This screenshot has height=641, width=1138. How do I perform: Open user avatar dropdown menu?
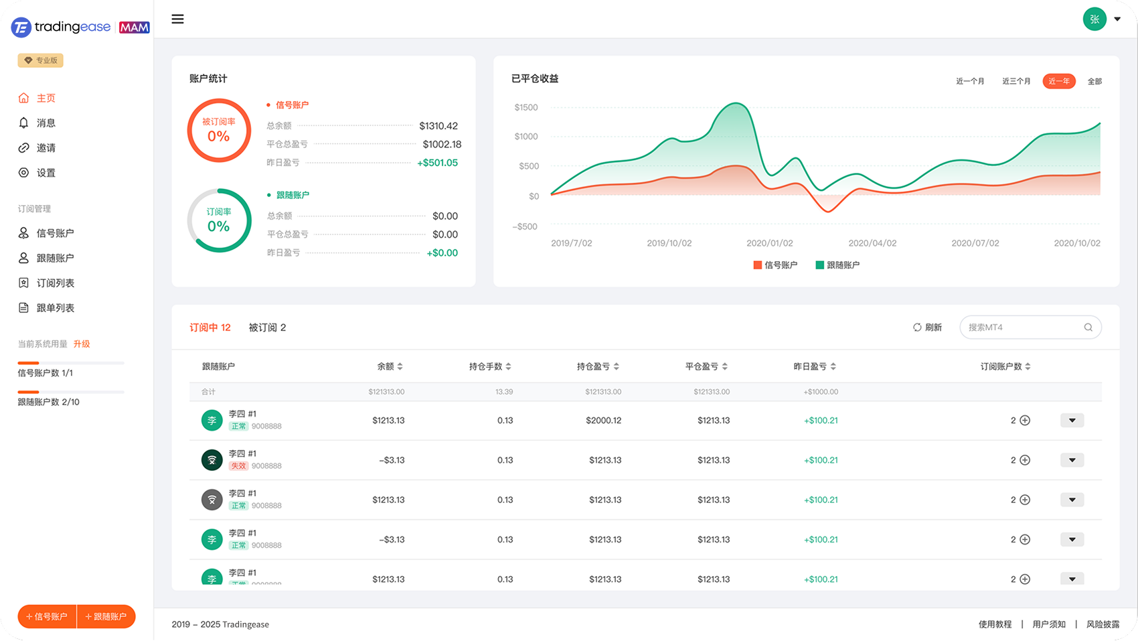pyautogui.click(x=1117, y=19)
